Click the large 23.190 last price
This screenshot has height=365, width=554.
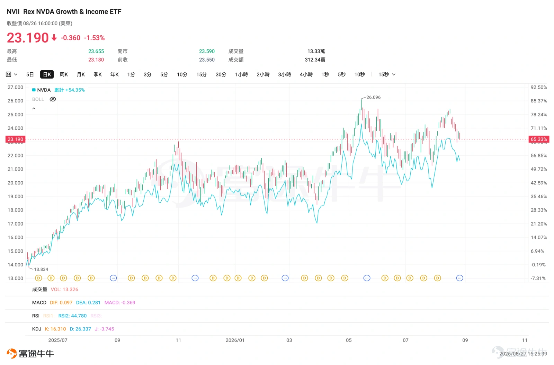pyautogui.click(x=28, y=38)
